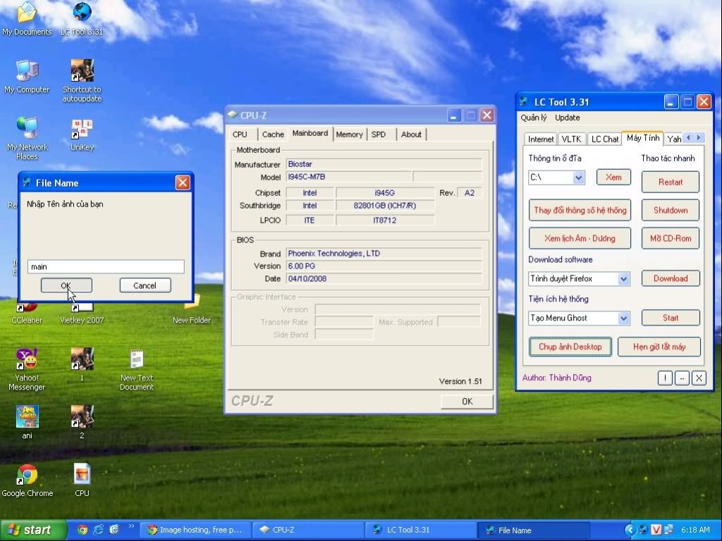Close the File Name dialog
722x541 pixels.
183,182
